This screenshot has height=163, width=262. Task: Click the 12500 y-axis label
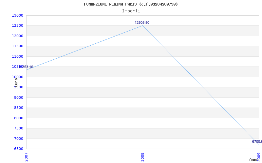click(x=17, y=26)
